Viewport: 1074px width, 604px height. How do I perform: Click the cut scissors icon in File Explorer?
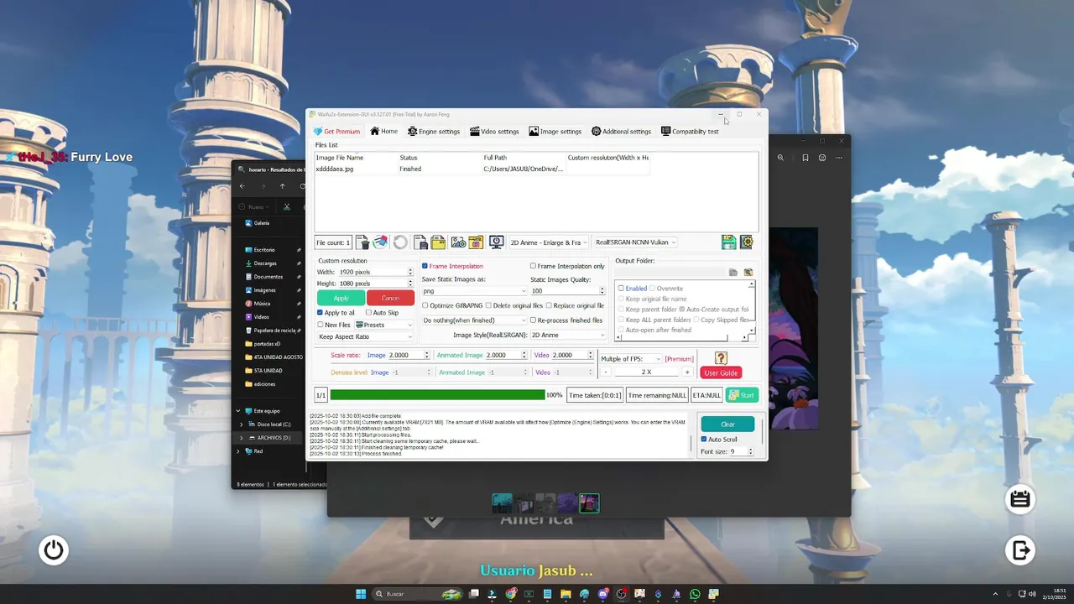tap(287, 206)
